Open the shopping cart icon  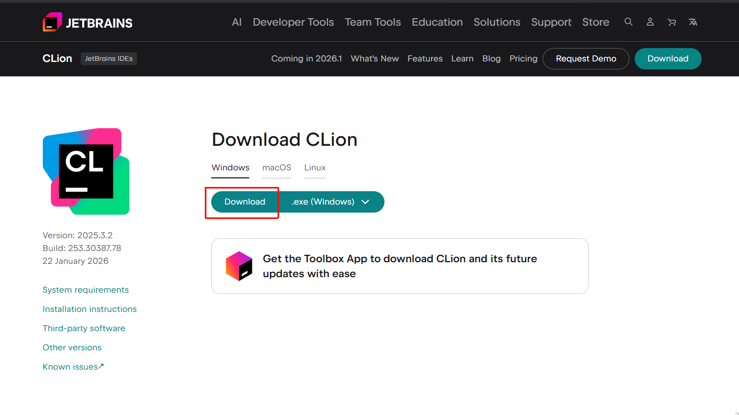672,22
